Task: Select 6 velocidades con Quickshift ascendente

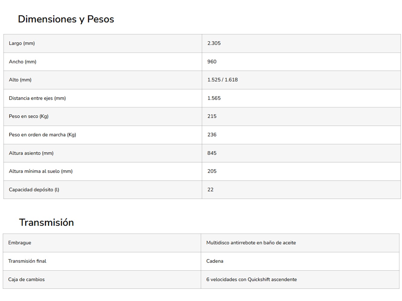Action: point(252,279)
